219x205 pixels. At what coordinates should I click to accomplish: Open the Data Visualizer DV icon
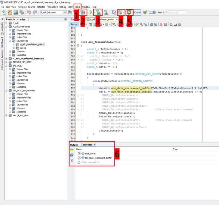(129, 13)
